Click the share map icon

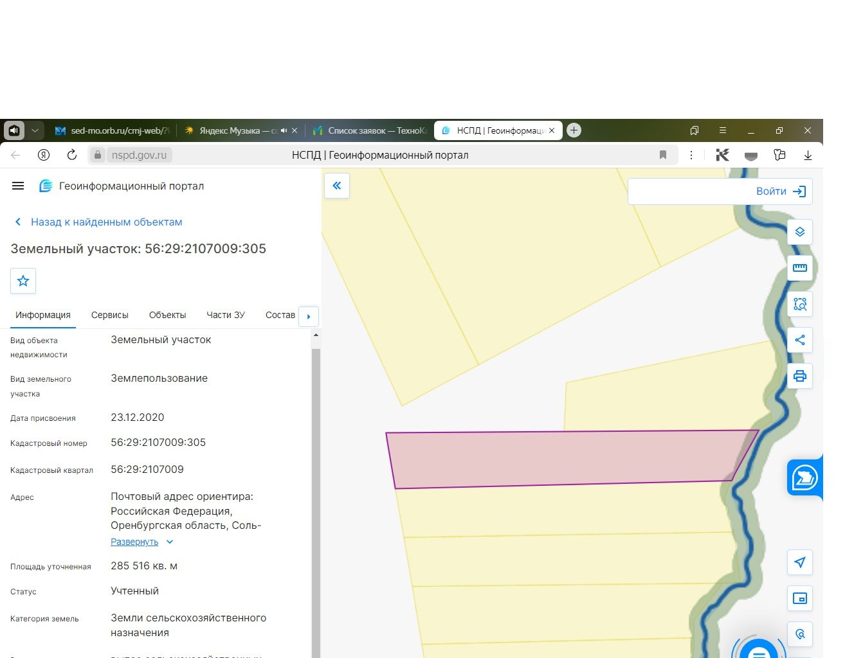tap(799, 340)
